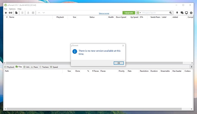The height and width of the screenshot is (114, 197).
Task: Switch to the Playback tab
Action: click(x=9, y=67)
